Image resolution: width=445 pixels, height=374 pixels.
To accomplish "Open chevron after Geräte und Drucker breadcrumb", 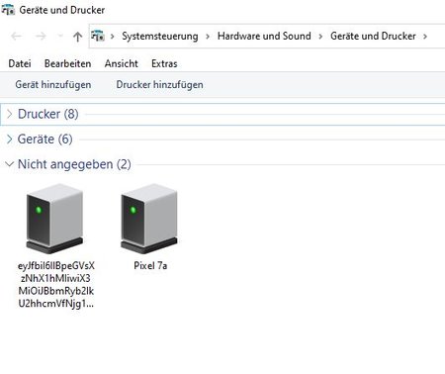I will click(x=425, y=36).
